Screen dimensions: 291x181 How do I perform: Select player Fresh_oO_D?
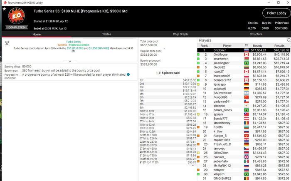[x=222, y=144]
